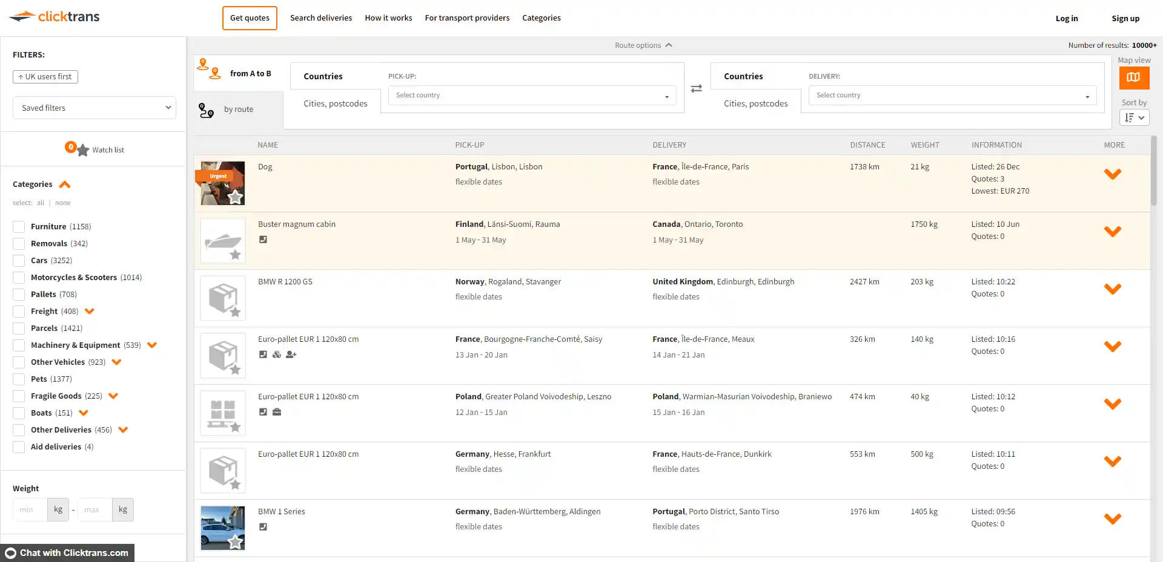Expand the pick-up Select country dropdown
1163x562 pixels.
pyautogui.click(x=532, y=96)
